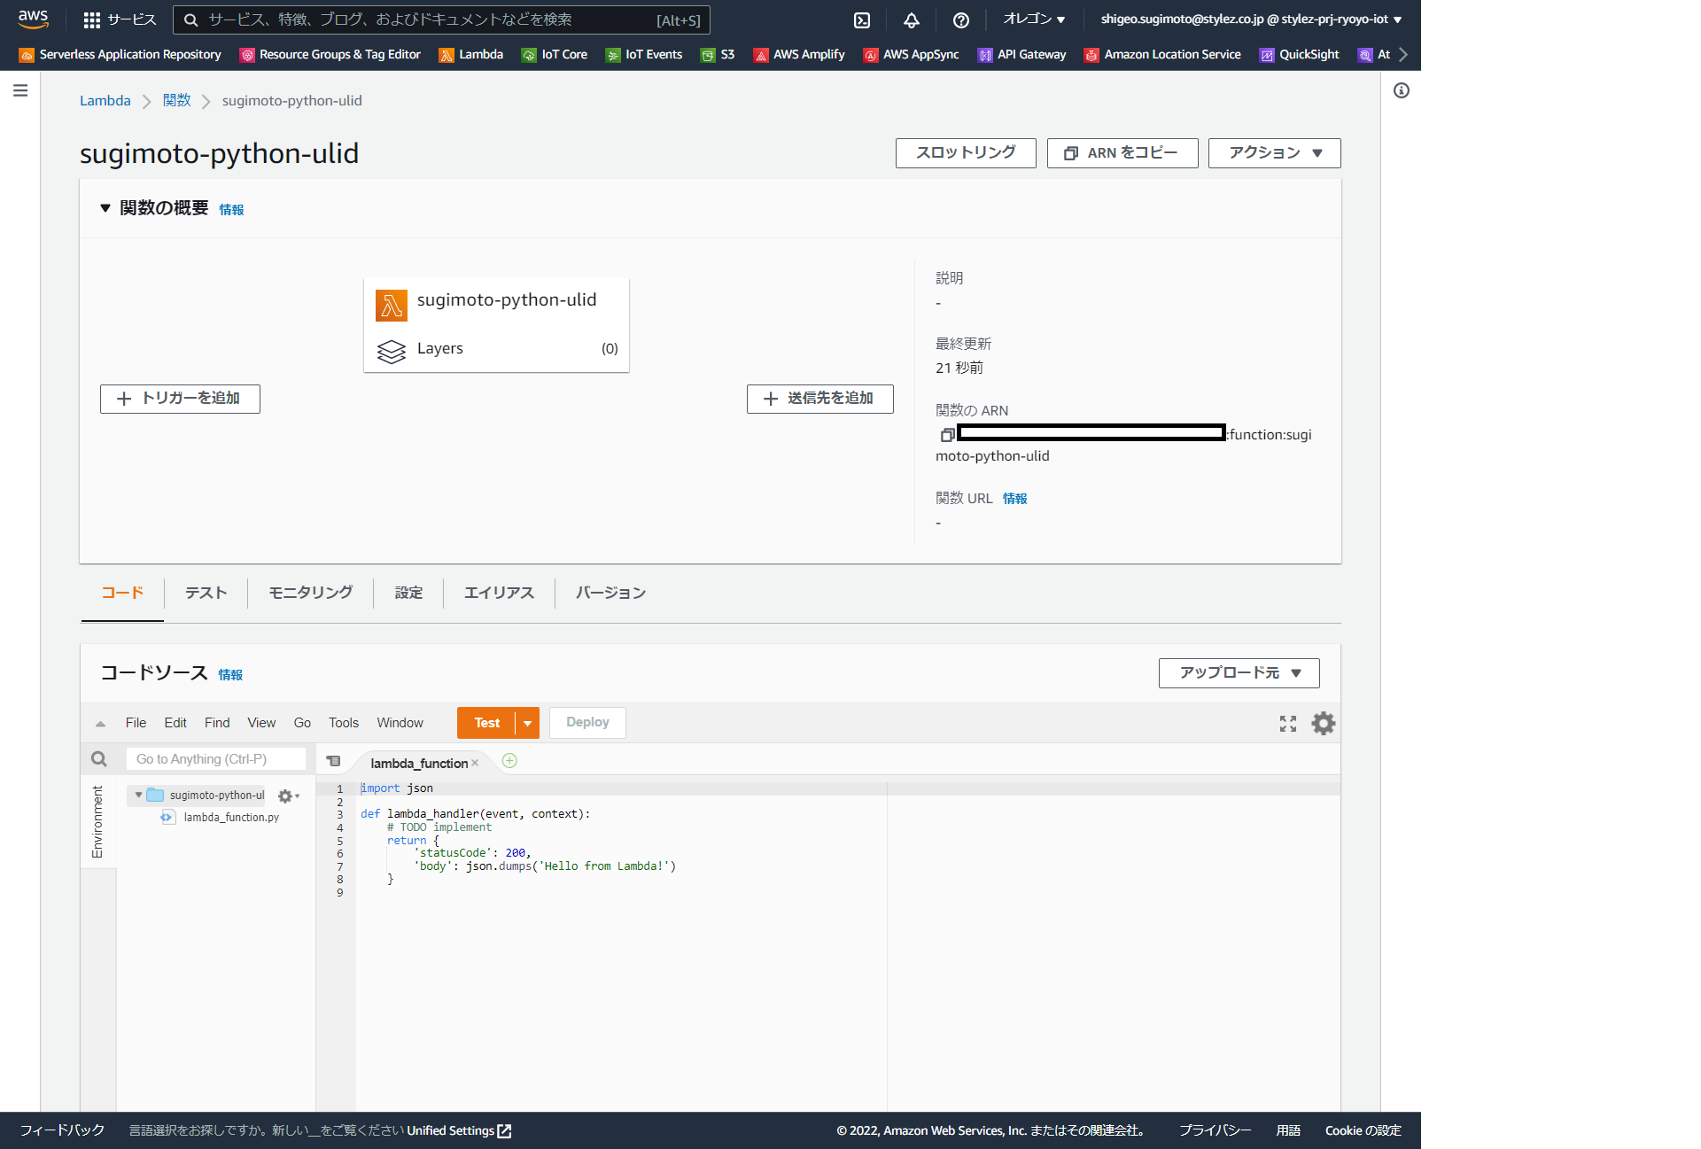Toggle the code editor fullscreen icon
Screen dimensions: 1701x1149
(x=1287, y=724)
